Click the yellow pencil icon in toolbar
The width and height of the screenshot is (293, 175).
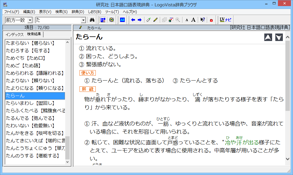tap(155, 20)
